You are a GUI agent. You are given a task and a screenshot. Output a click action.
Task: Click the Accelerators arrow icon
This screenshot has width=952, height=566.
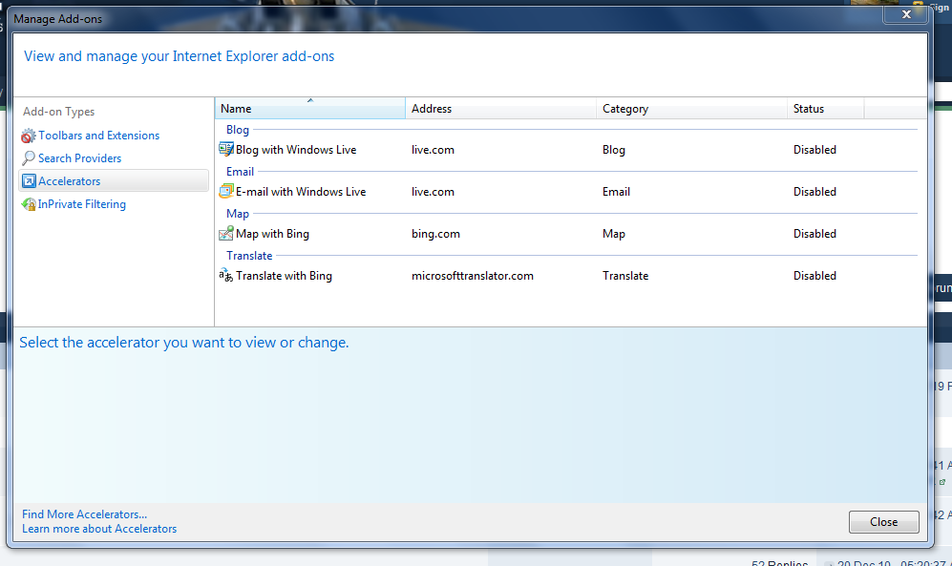pyautogui.click(x=29, y=180)
